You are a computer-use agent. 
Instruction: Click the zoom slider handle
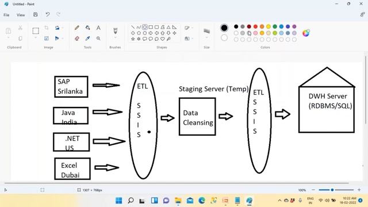click(x=332, y=190)
